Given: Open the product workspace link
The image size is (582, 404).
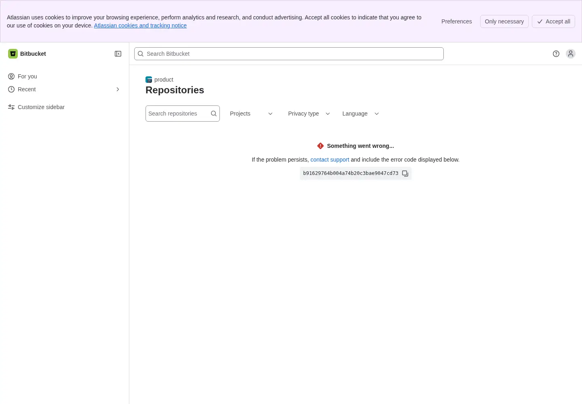Looking at the screenshot, I should coord(164,80).
